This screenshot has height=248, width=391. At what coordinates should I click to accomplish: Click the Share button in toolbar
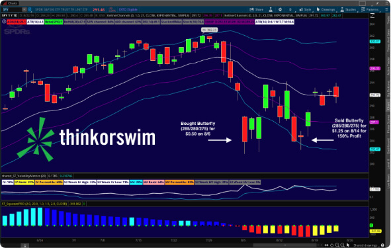(x=257, y=9)
